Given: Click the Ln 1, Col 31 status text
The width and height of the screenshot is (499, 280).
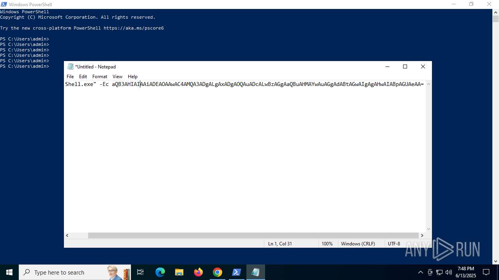Looking at the screenshot, I should coord(280,243).
